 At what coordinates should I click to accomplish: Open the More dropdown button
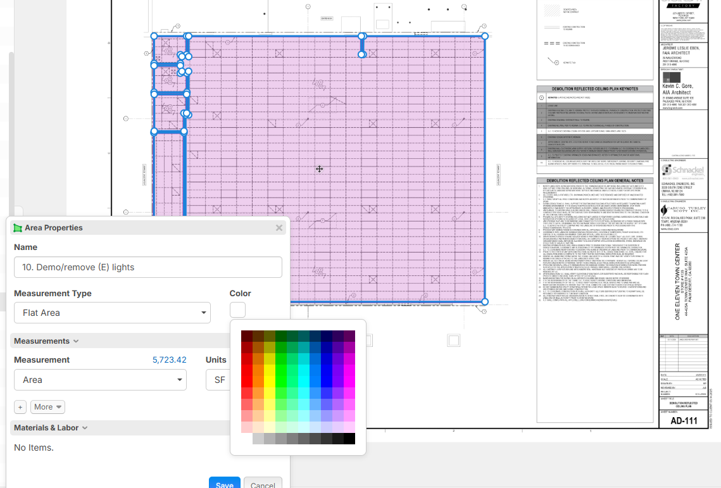[48, 407]
